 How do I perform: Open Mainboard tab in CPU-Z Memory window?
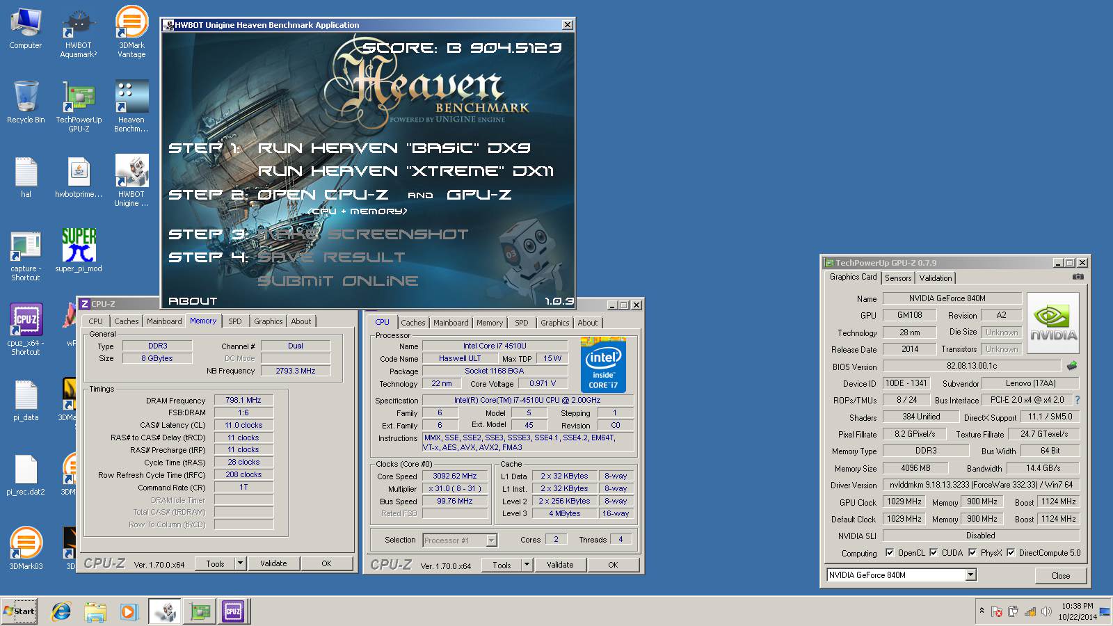click(164, 321)
